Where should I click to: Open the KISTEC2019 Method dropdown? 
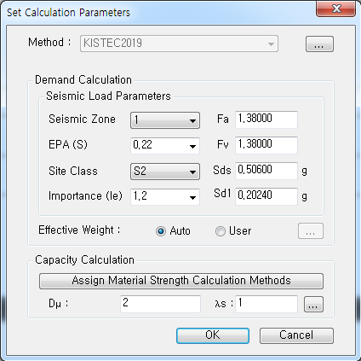179,44
